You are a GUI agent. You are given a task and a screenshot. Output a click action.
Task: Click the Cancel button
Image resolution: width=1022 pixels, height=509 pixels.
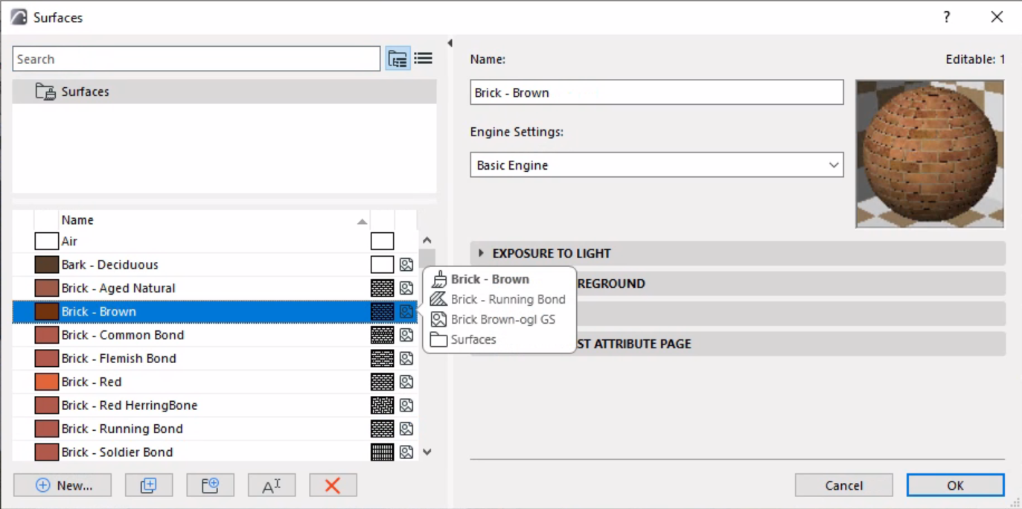click(x=843, y=485)
